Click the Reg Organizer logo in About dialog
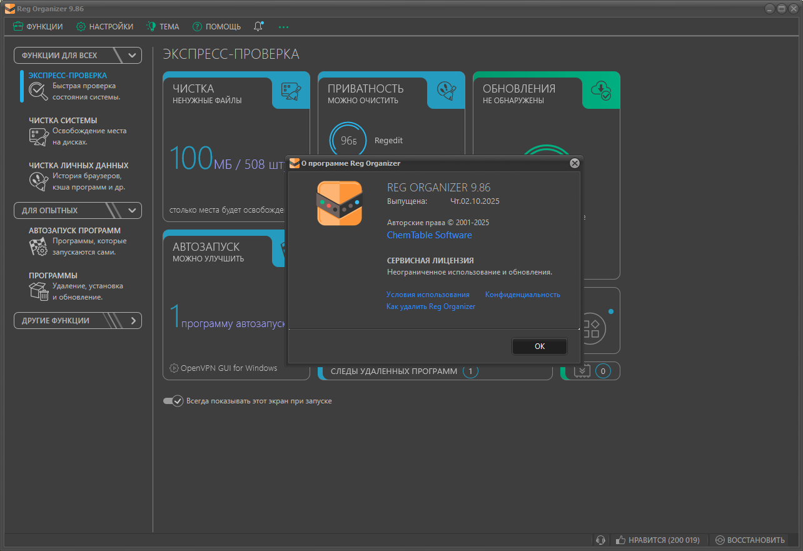Viewport: 803px width, 551px height. [339, 203]
